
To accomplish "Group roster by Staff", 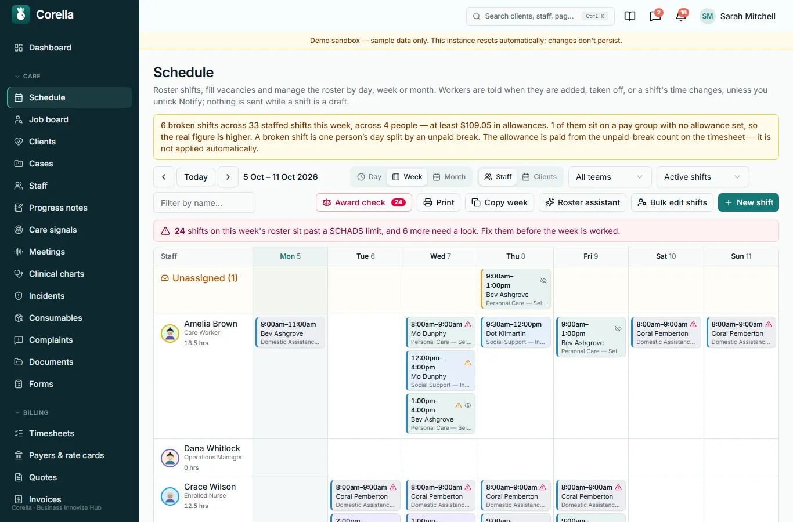I will [498, 177].
